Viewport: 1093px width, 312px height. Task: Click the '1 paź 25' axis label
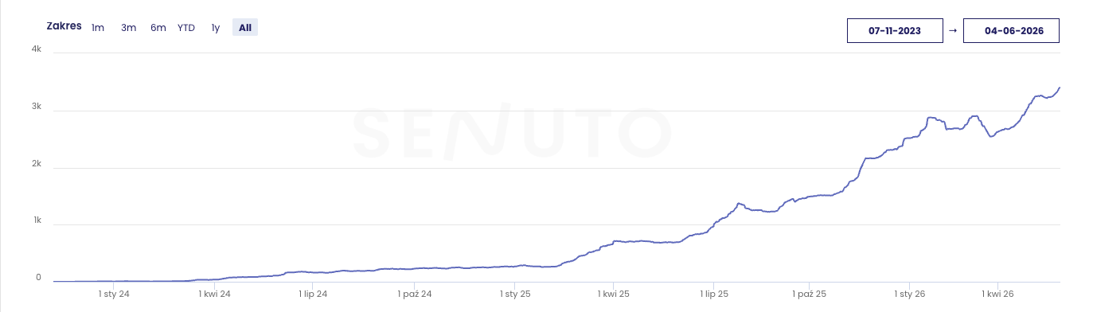(x=809, y=294)
